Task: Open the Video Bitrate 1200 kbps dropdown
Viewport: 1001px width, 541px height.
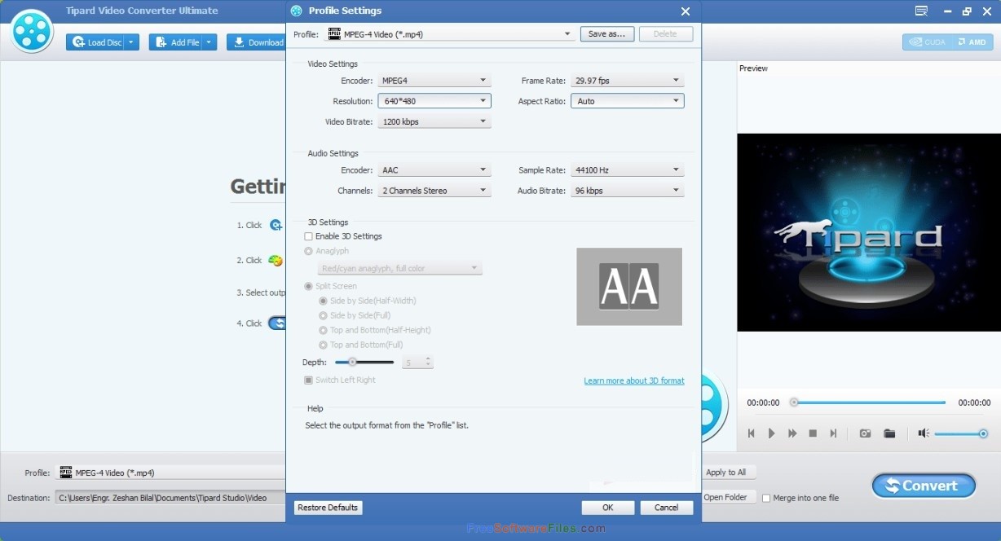Action: [x=434, y=121]
